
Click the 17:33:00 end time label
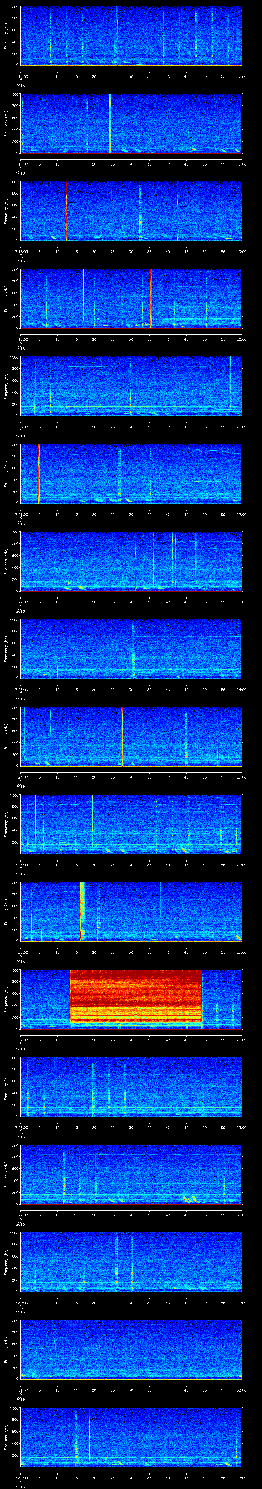tap(241, 1477)
